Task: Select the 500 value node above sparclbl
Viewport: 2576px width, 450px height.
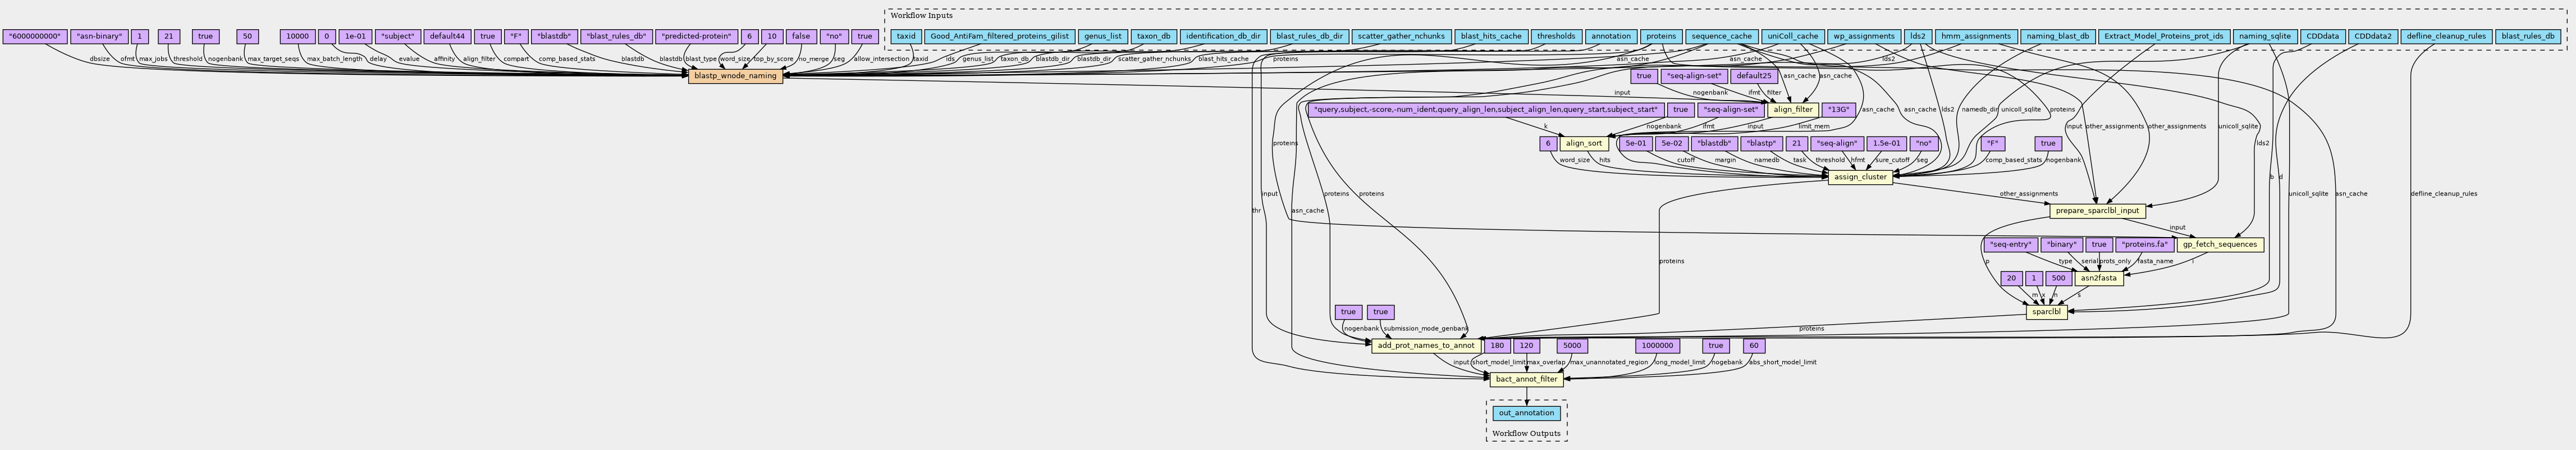Action: 2057,279
